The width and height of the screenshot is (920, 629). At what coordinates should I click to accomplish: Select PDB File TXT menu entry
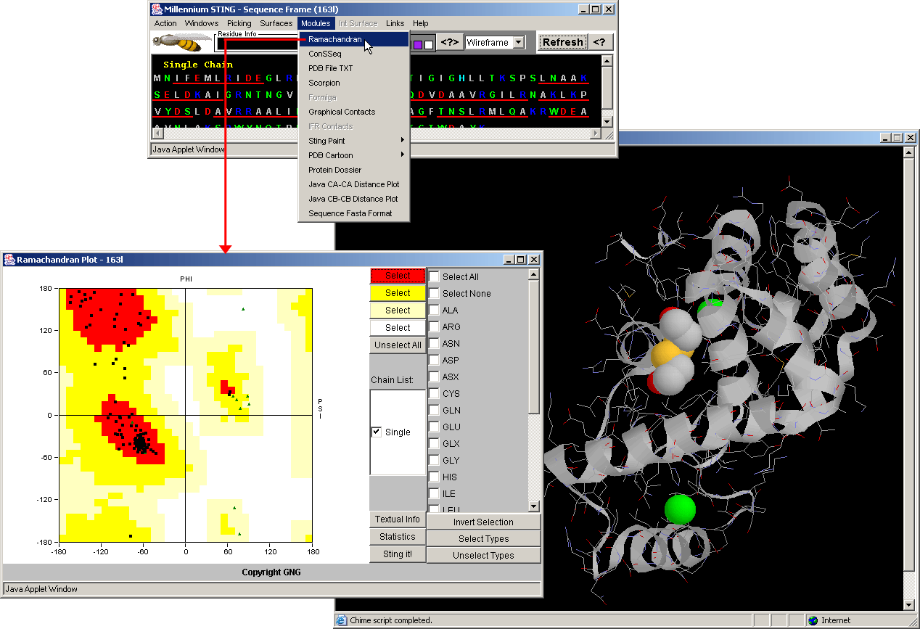354,68
